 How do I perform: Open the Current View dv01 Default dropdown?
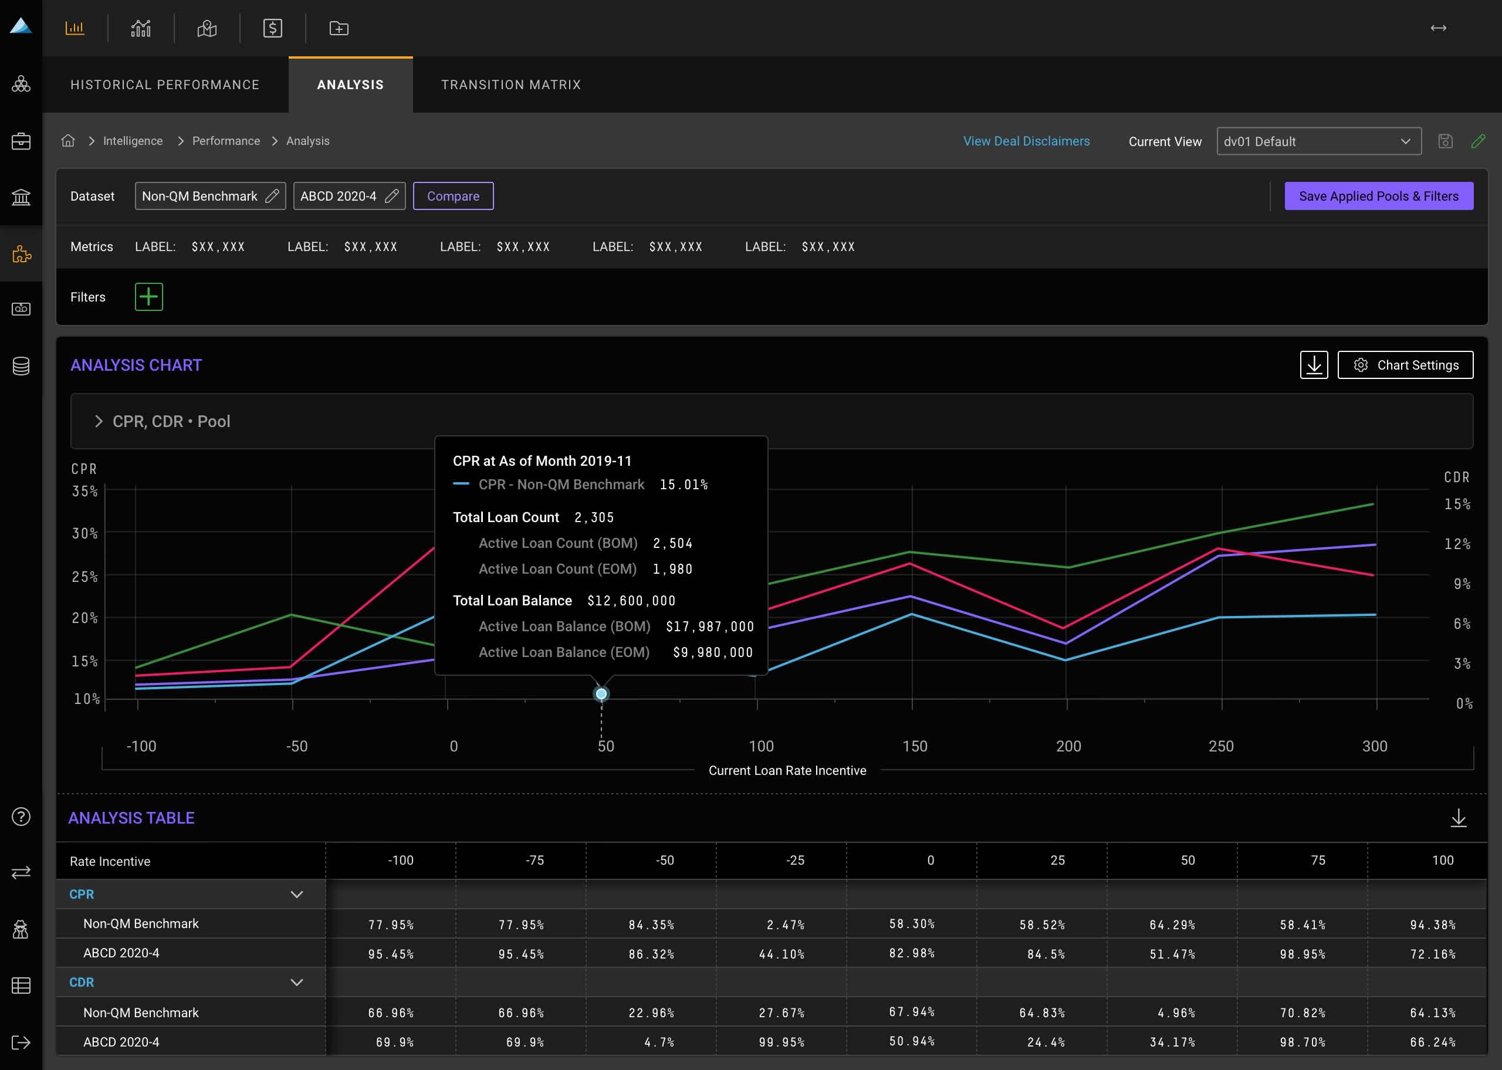pos(1319,141)
